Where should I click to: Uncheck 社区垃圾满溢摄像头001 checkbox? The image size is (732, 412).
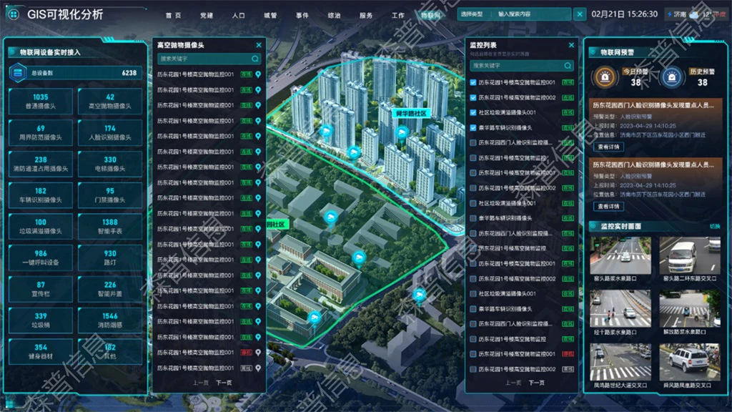(473, 112)
